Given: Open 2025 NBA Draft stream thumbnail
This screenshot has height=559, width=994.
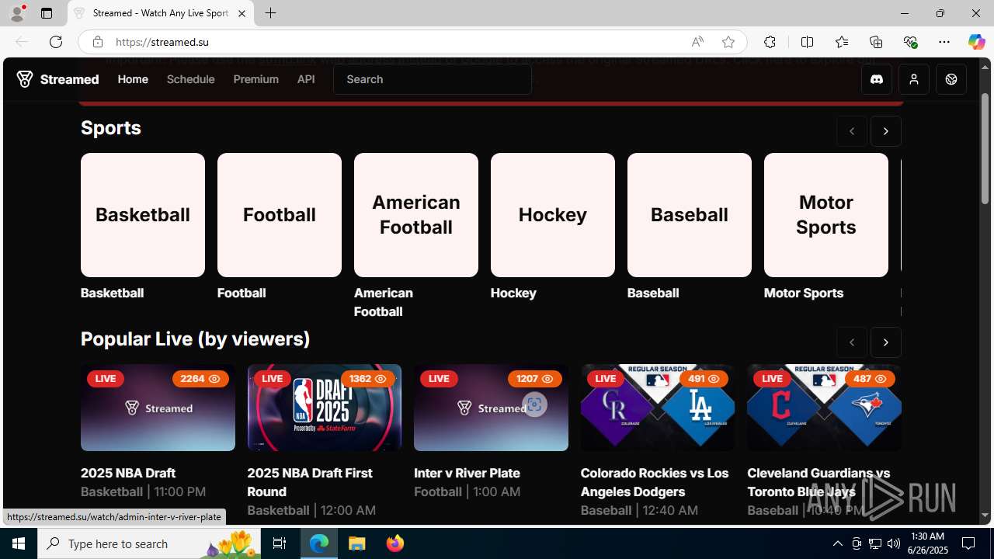Looking at the screenshot, I should (x=158, y=408).
